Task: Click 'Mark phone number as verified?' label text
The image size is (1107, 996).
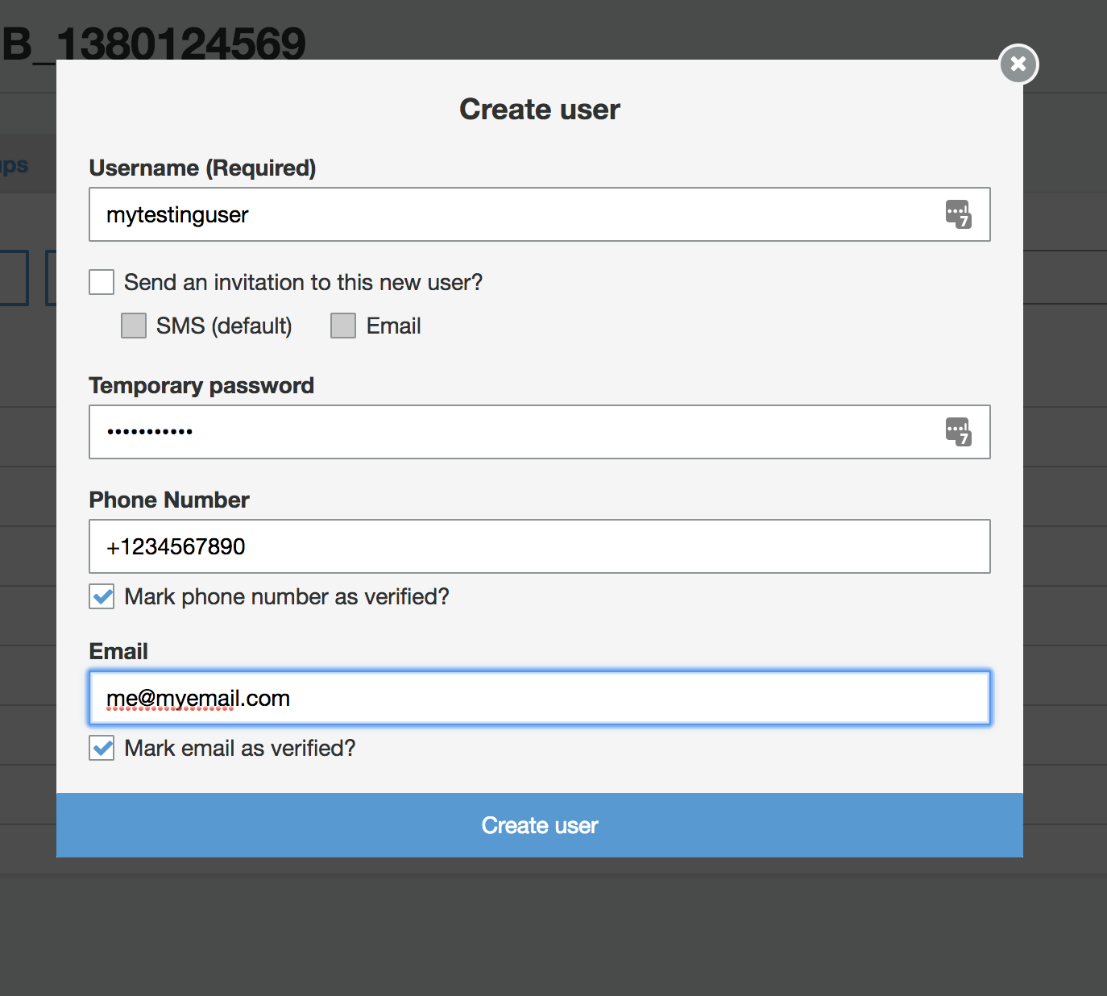Action: coord(287,596)
